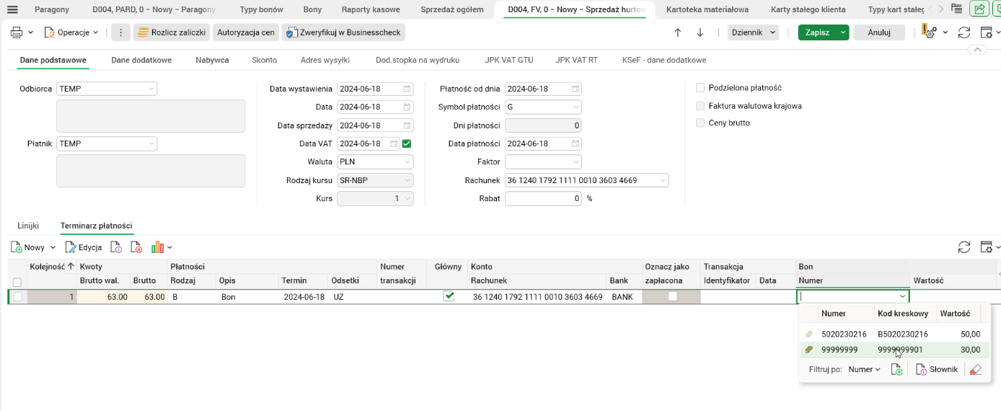This screenshot has width=1001, height=411.
Task: Switch to the Kartoteka materiałowa tab
Action: pos(707,9)
